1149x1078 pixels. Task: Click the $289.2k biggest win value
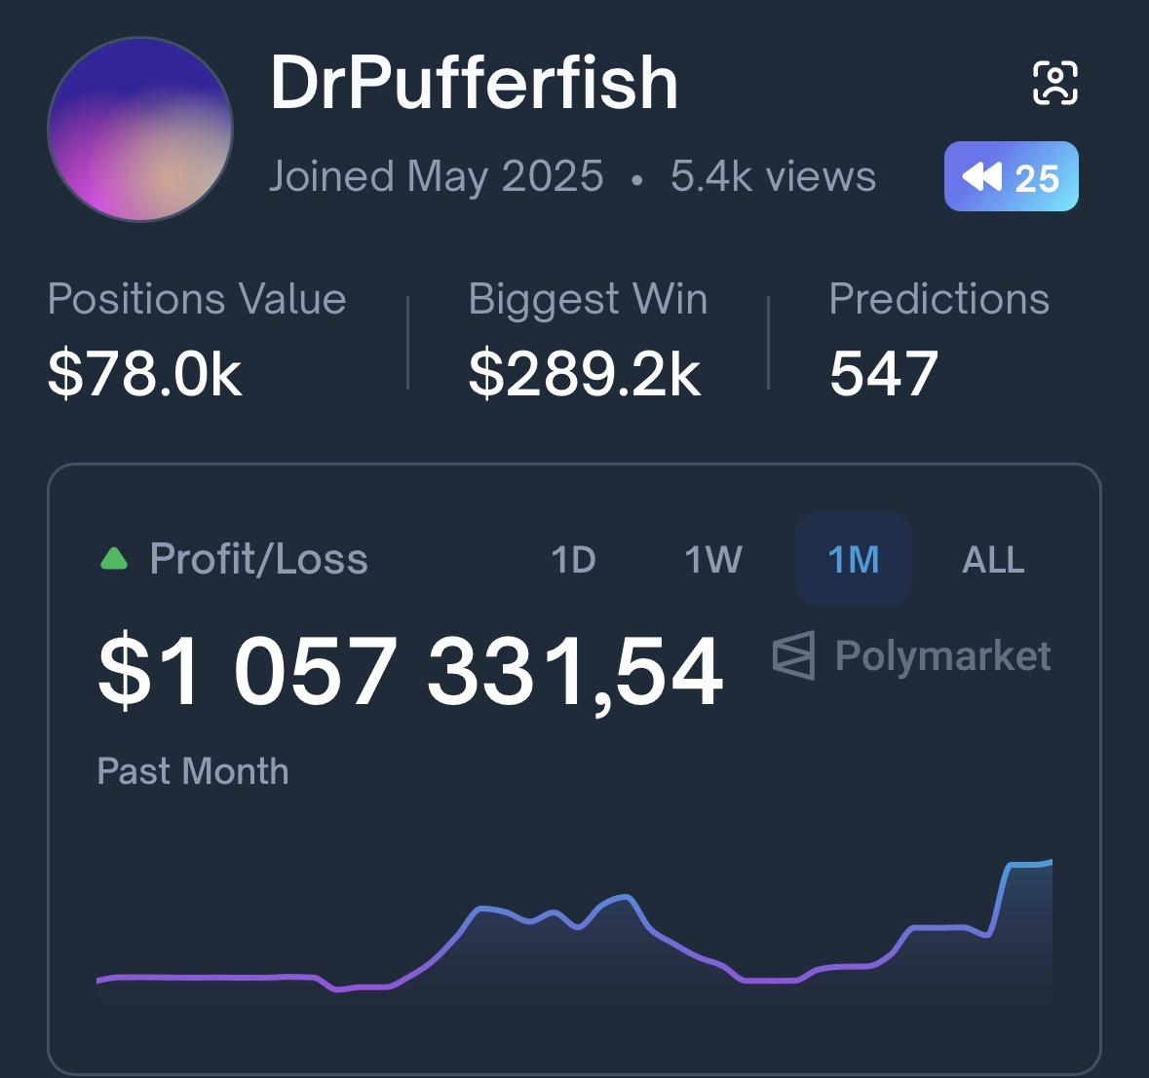(x=584, y=374)
